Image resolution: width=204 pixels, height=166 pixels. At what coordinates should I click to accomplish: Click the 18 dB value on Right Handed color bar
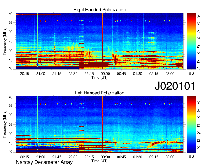[x=199, y=68]
